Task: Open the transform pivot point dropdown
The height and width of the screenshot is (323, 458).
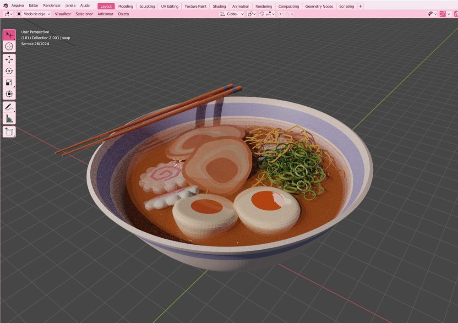Action: click(251, 14)
